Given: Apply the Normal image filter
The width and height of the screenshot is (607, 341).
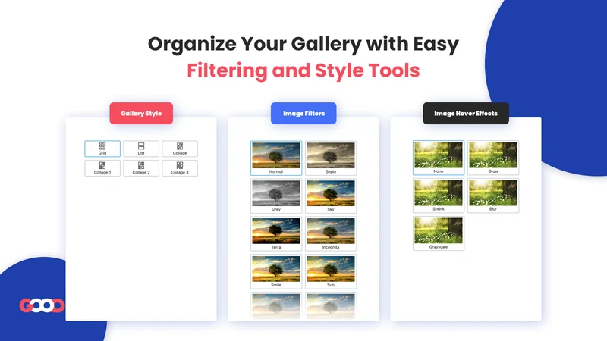Looking at the screenshot, I should pos(276,158).
